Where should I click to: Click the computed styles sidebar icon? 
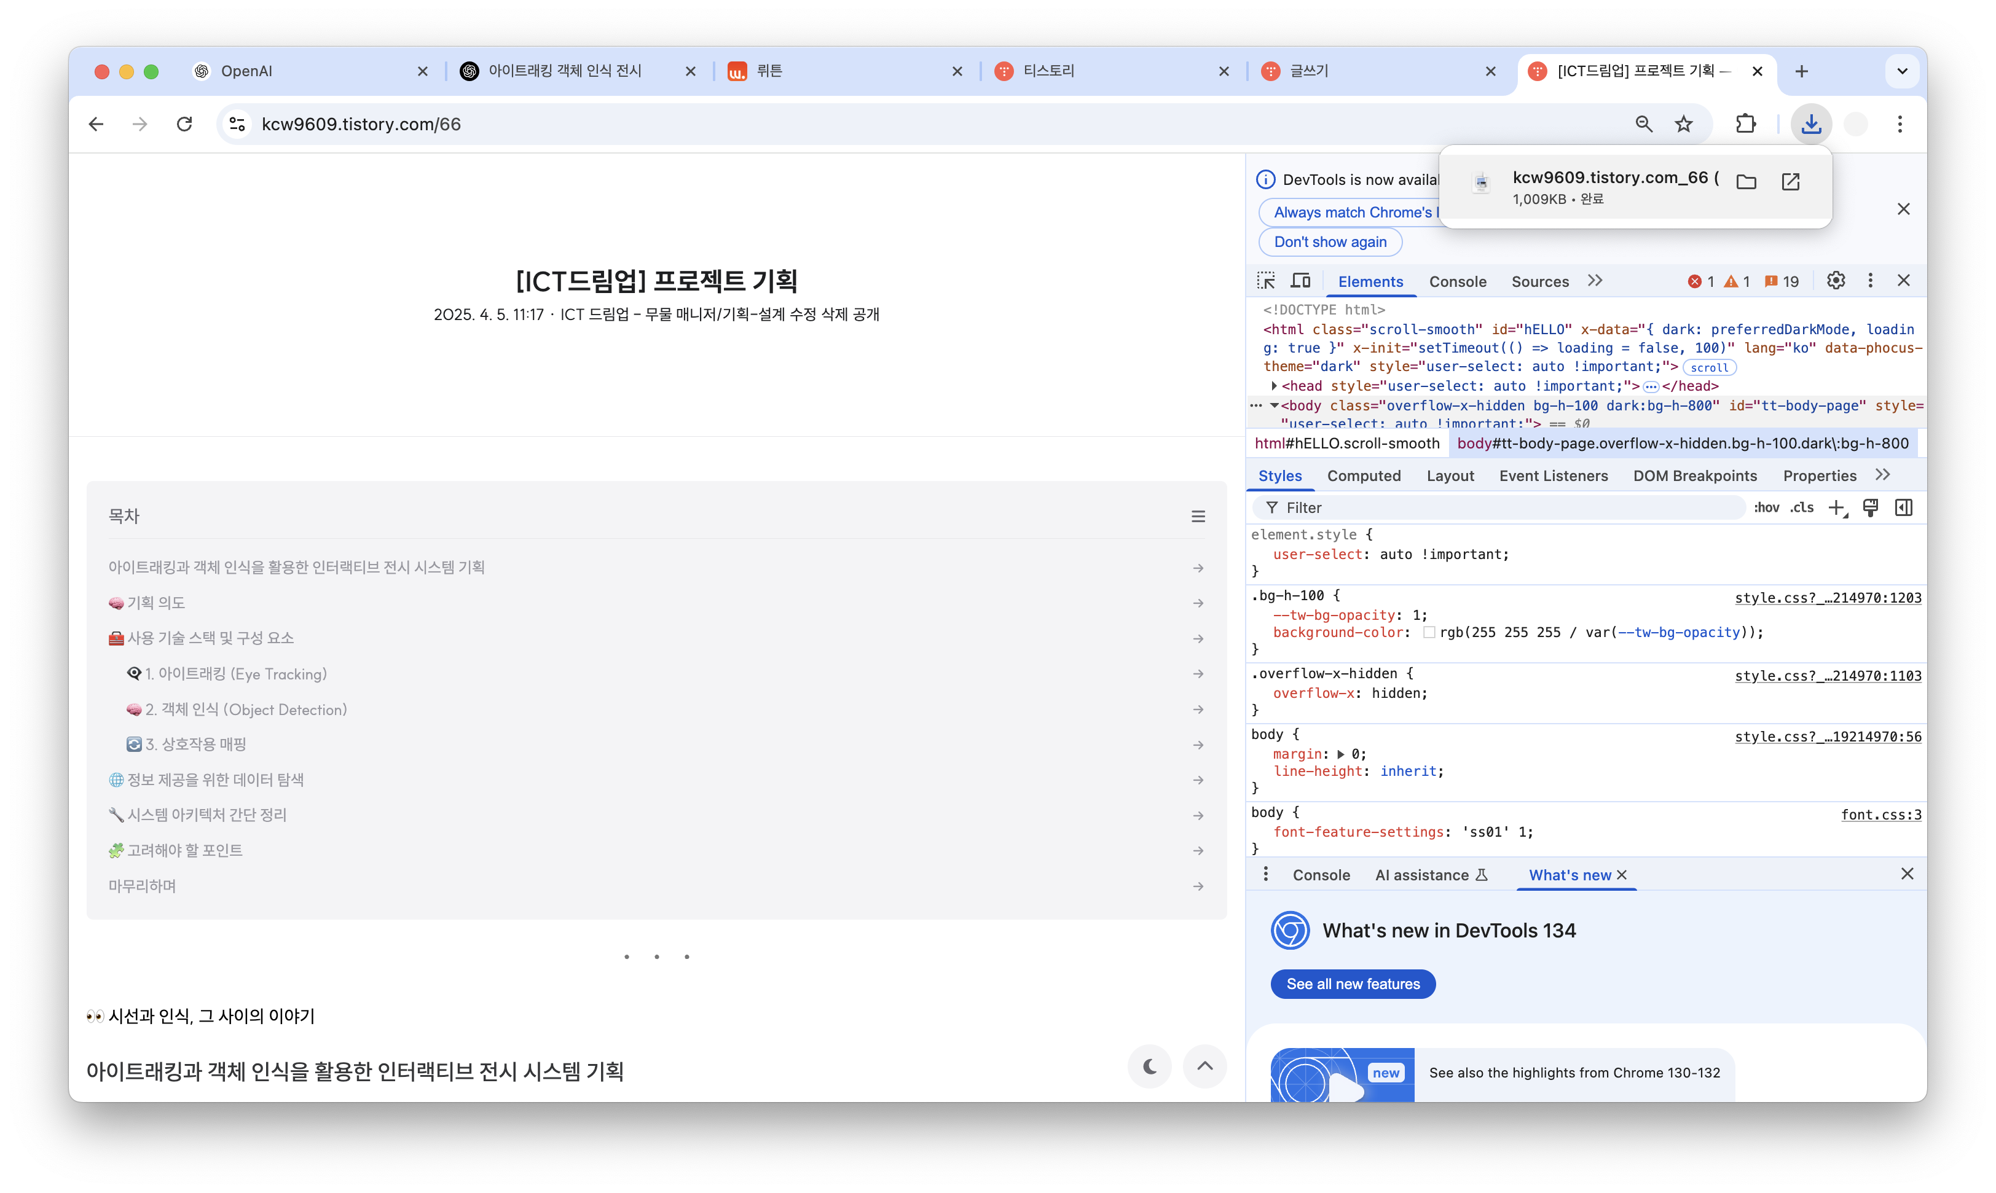tap(1903, 507)
